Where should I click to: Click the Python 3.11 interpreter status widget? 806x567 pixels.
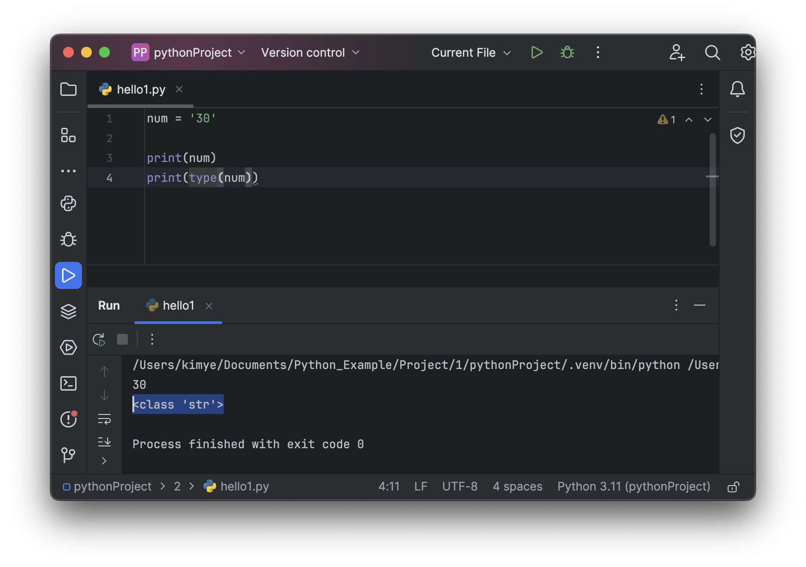point(634,486)
